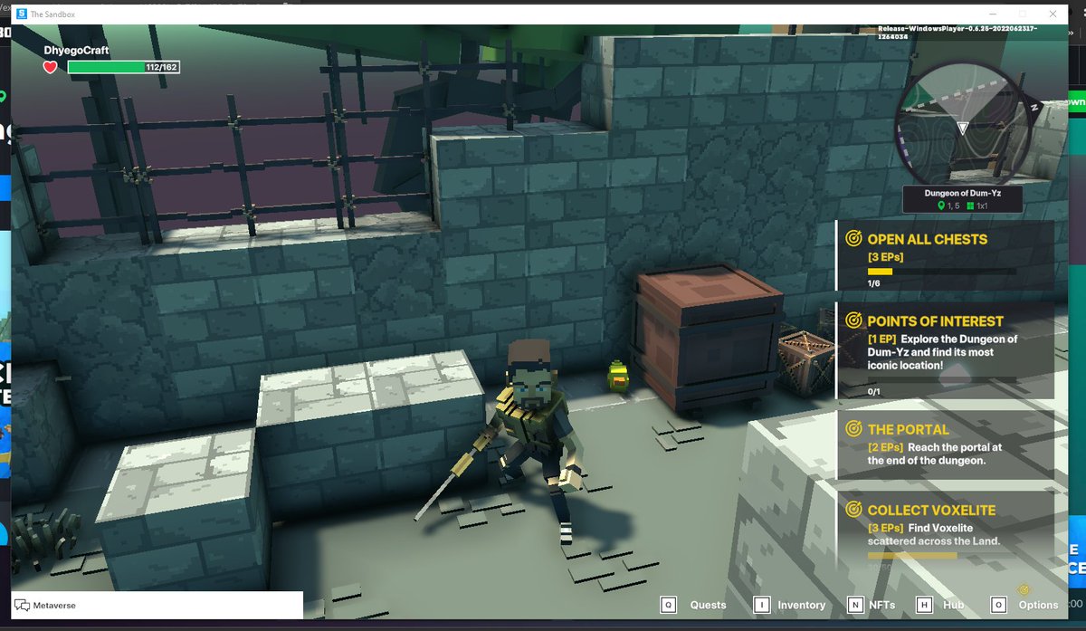1086x631 pixels.
Task: Click the target icon beside Collect Voxelite
Action: coord(853,510)
